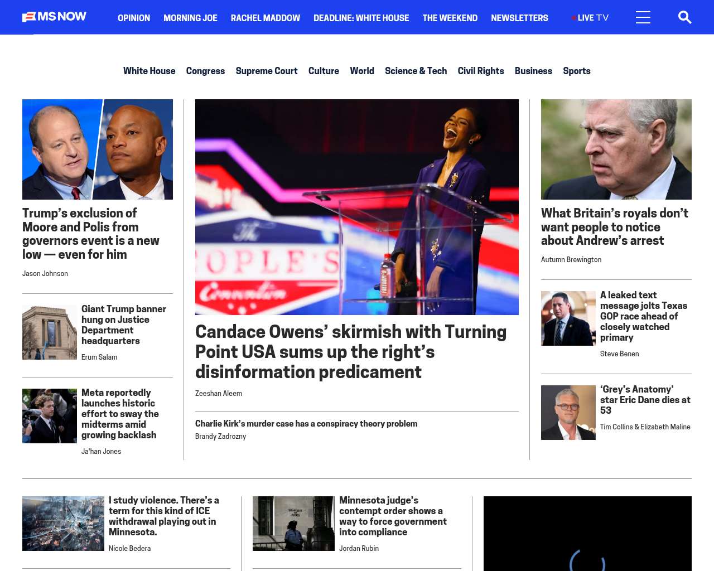This screenshot has height=571, width=714.
Task: Select Science & Tech topic
Action: click(x=416, y=71)
